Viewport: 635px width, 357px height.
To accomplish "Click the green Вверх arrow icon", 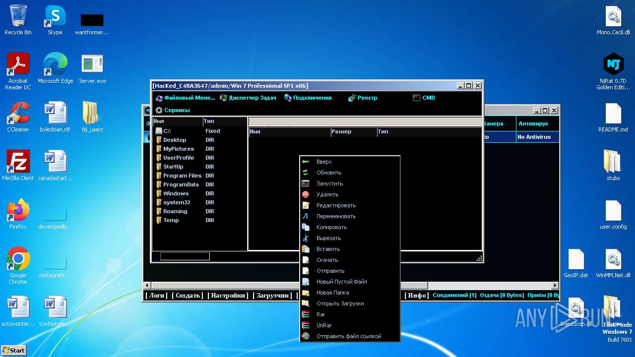I will point(306,162).
